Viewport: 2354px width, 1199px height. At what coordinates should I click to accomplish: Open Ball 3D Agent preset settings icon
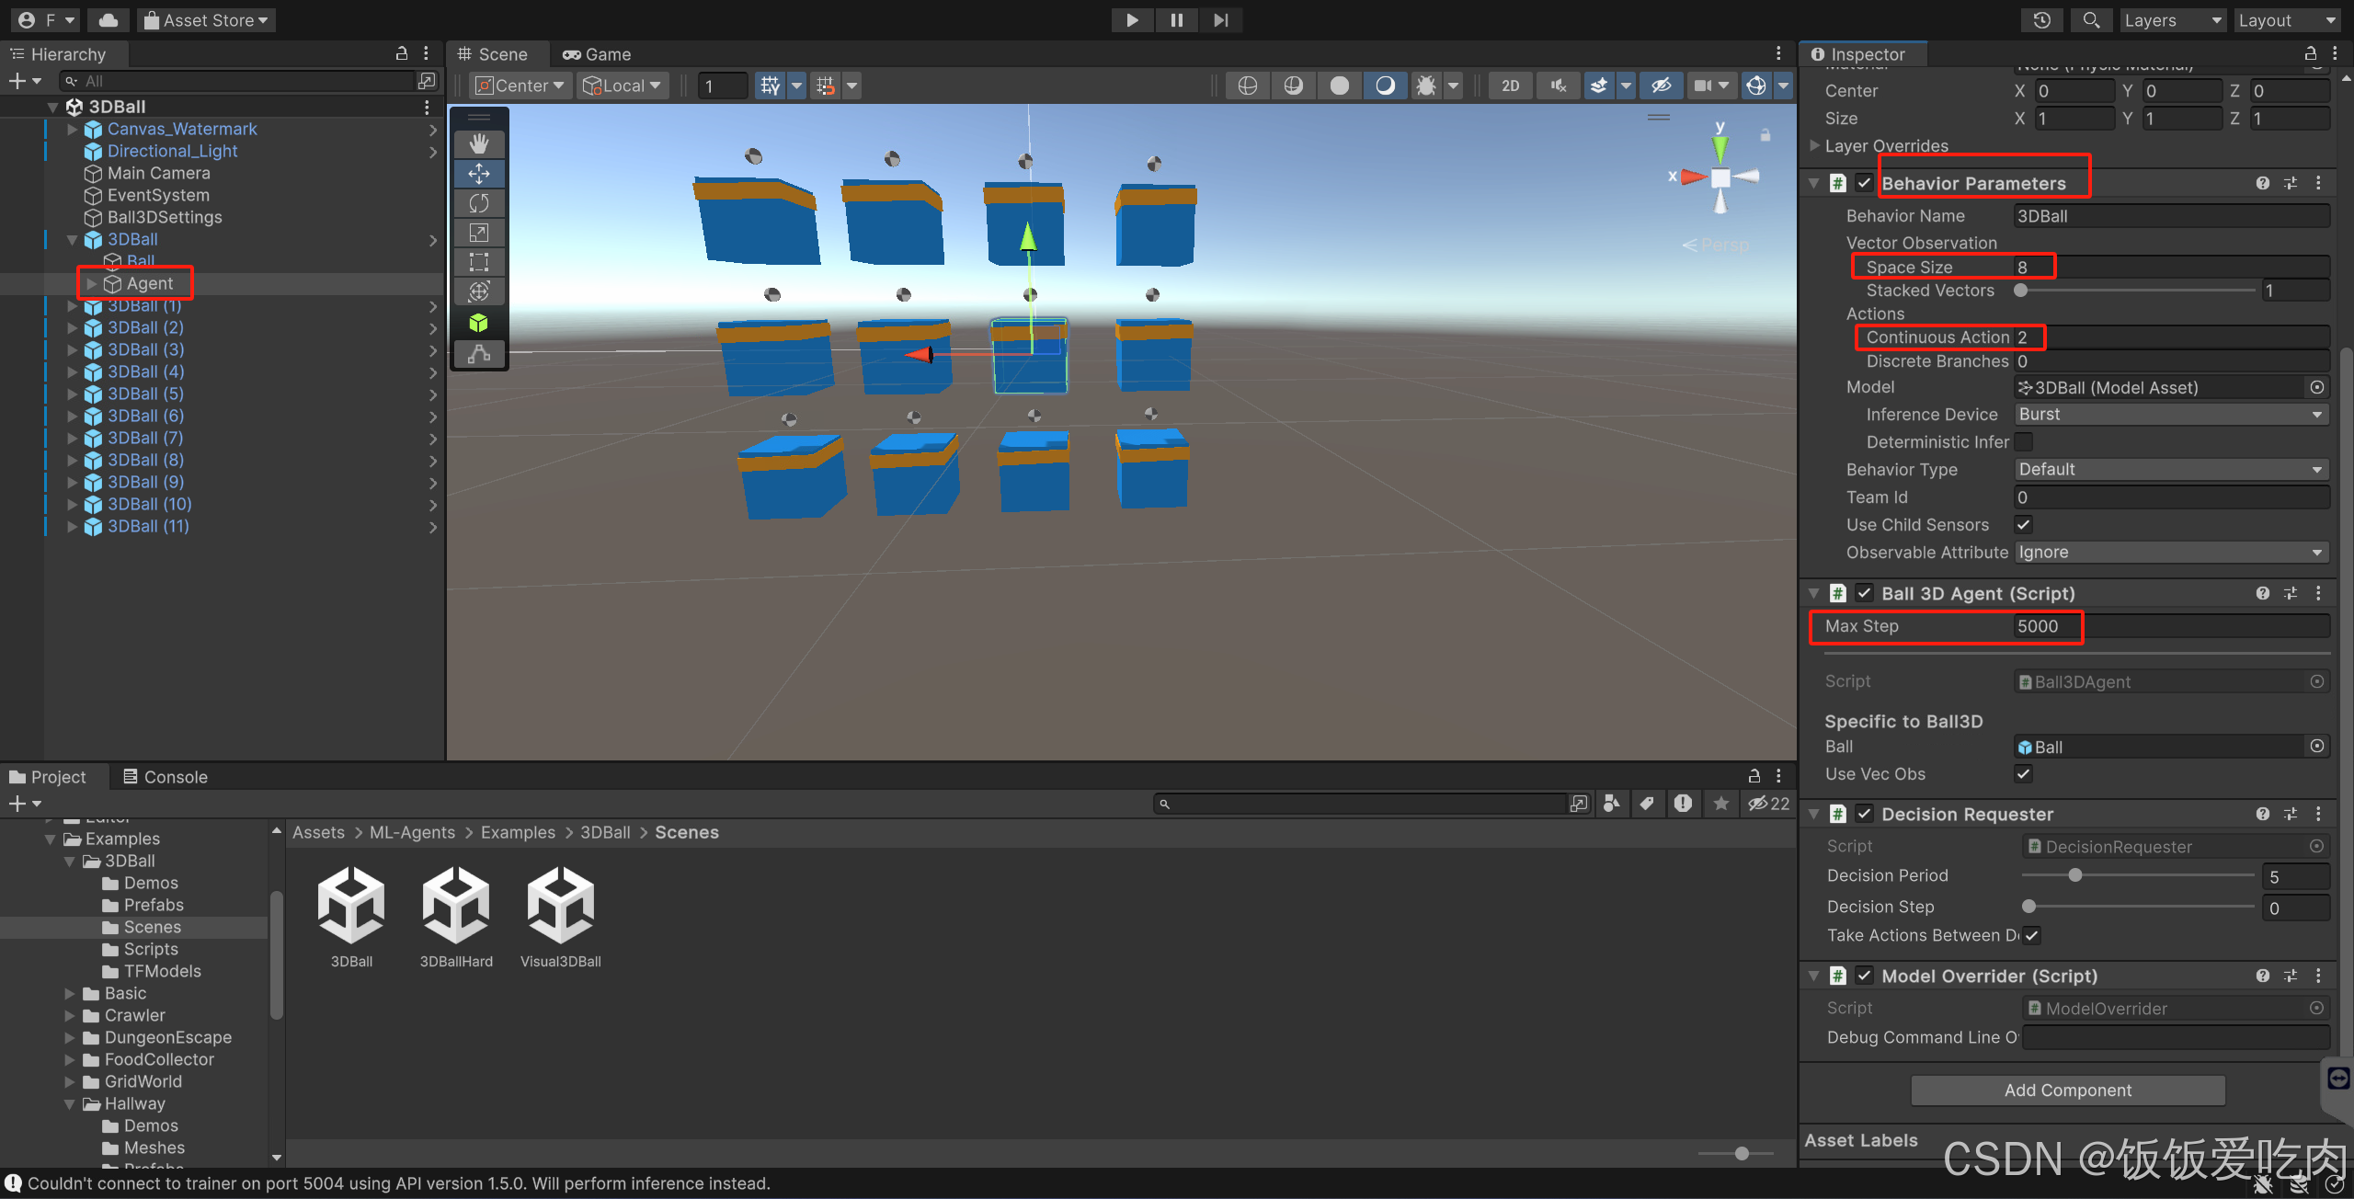click(x=2291, y=593)
